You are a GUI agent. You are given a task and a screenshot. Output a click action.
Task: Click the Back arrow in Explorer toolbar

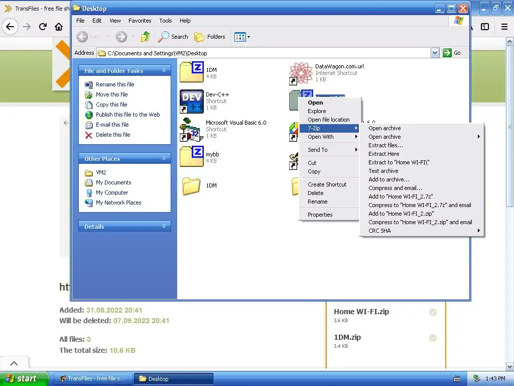coord(82,37)
